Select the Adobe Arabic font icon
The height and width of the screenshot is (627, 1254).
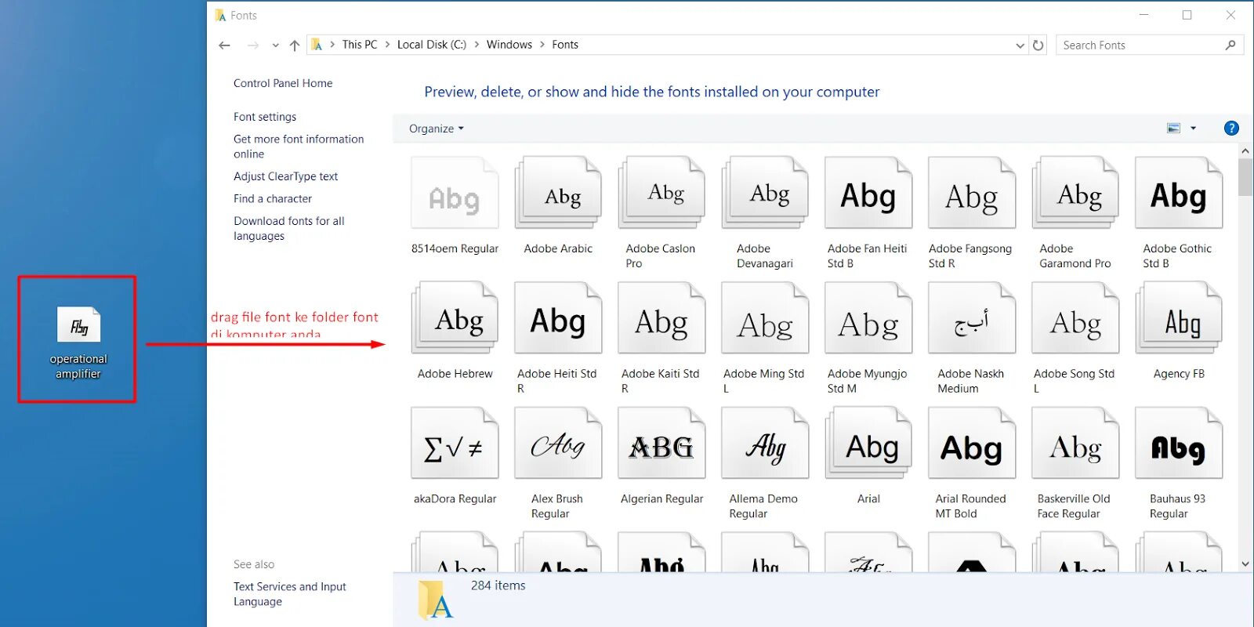(x=558, y=193)
